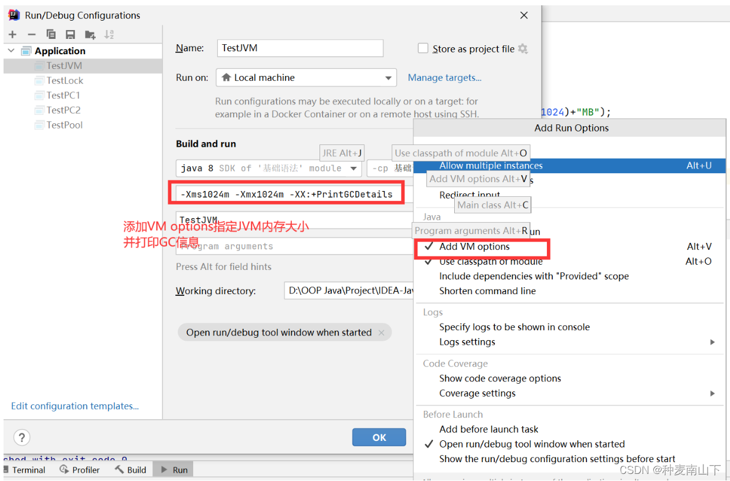
Task: Toggle Open run/debug tool window when started
Action: [569, 444]
